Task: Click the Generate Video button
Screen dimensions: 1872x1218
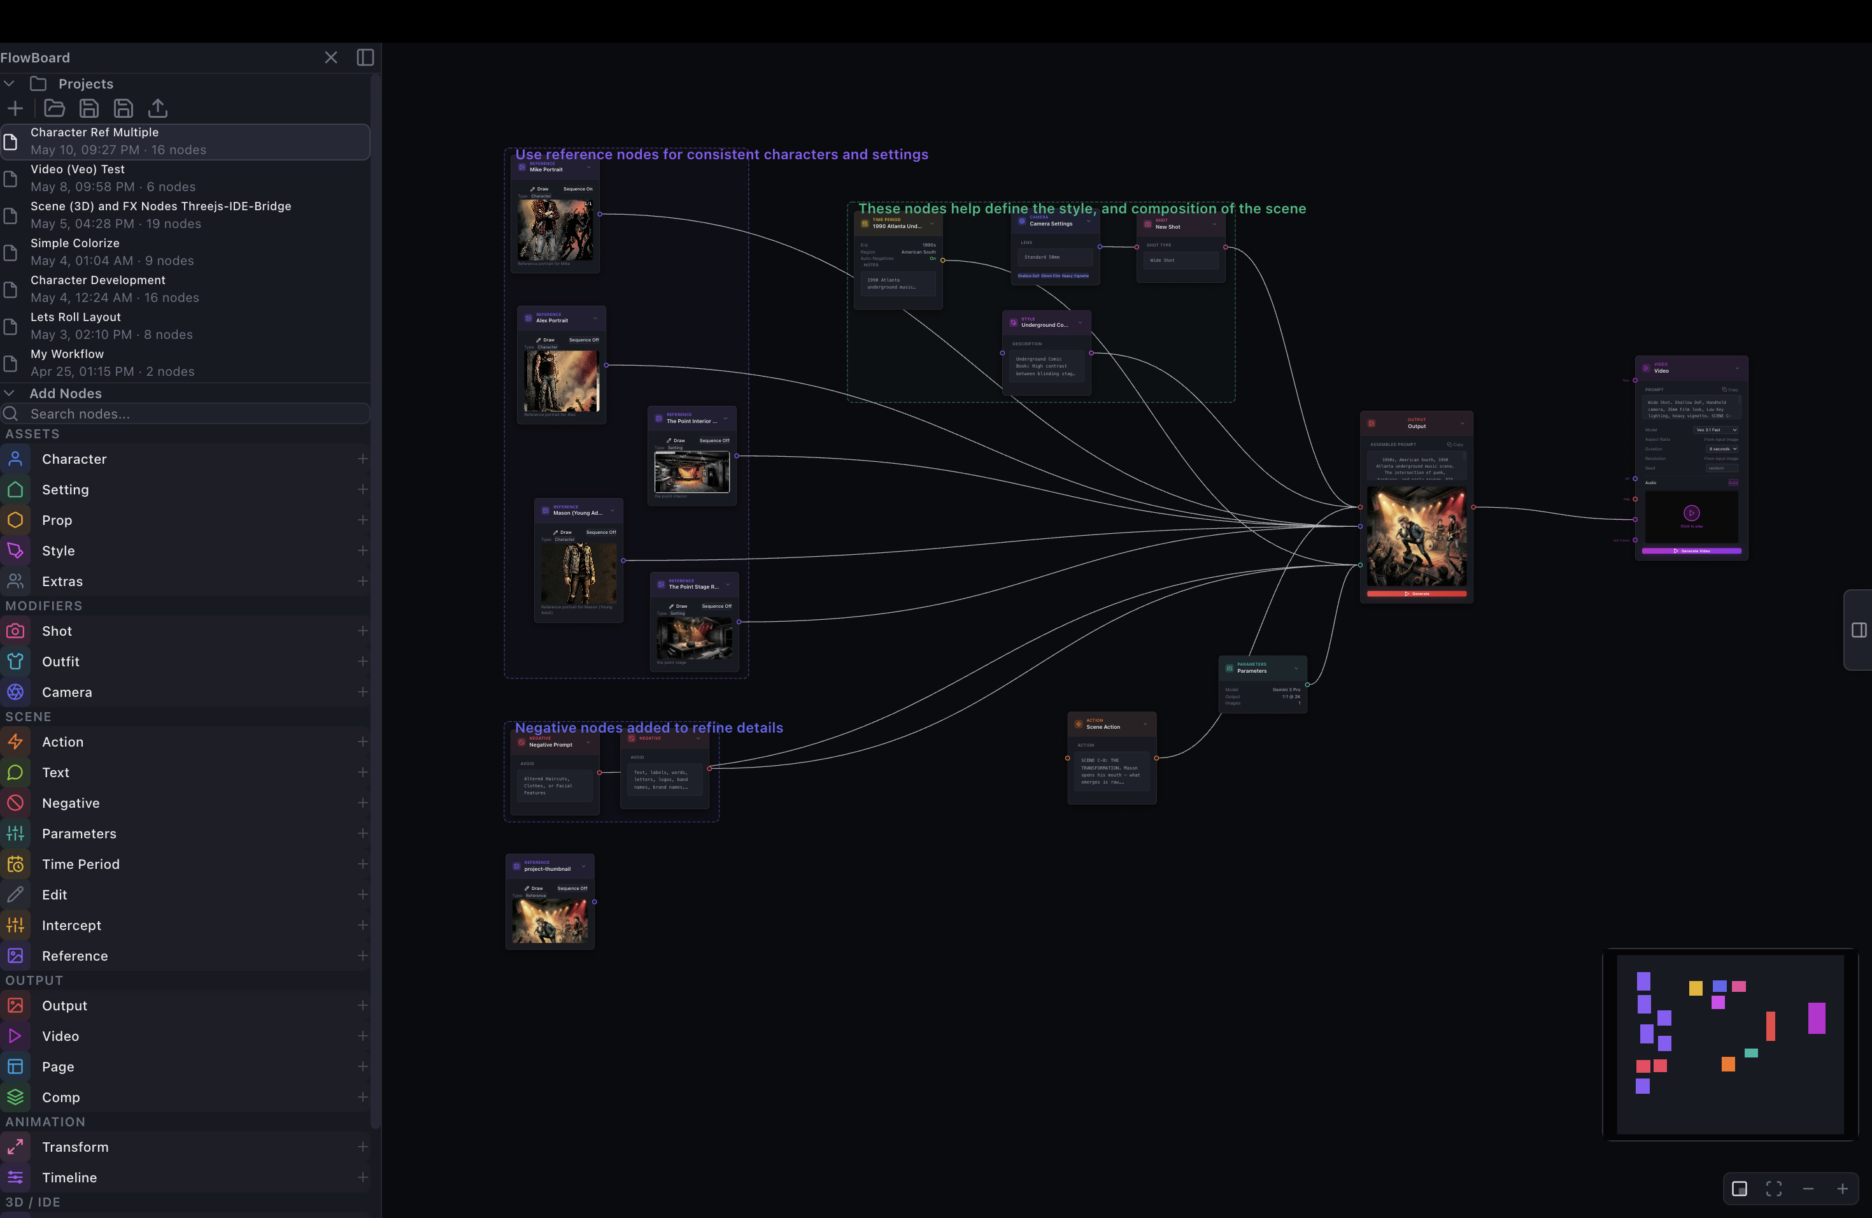Action: click(x=1692, y=552)
